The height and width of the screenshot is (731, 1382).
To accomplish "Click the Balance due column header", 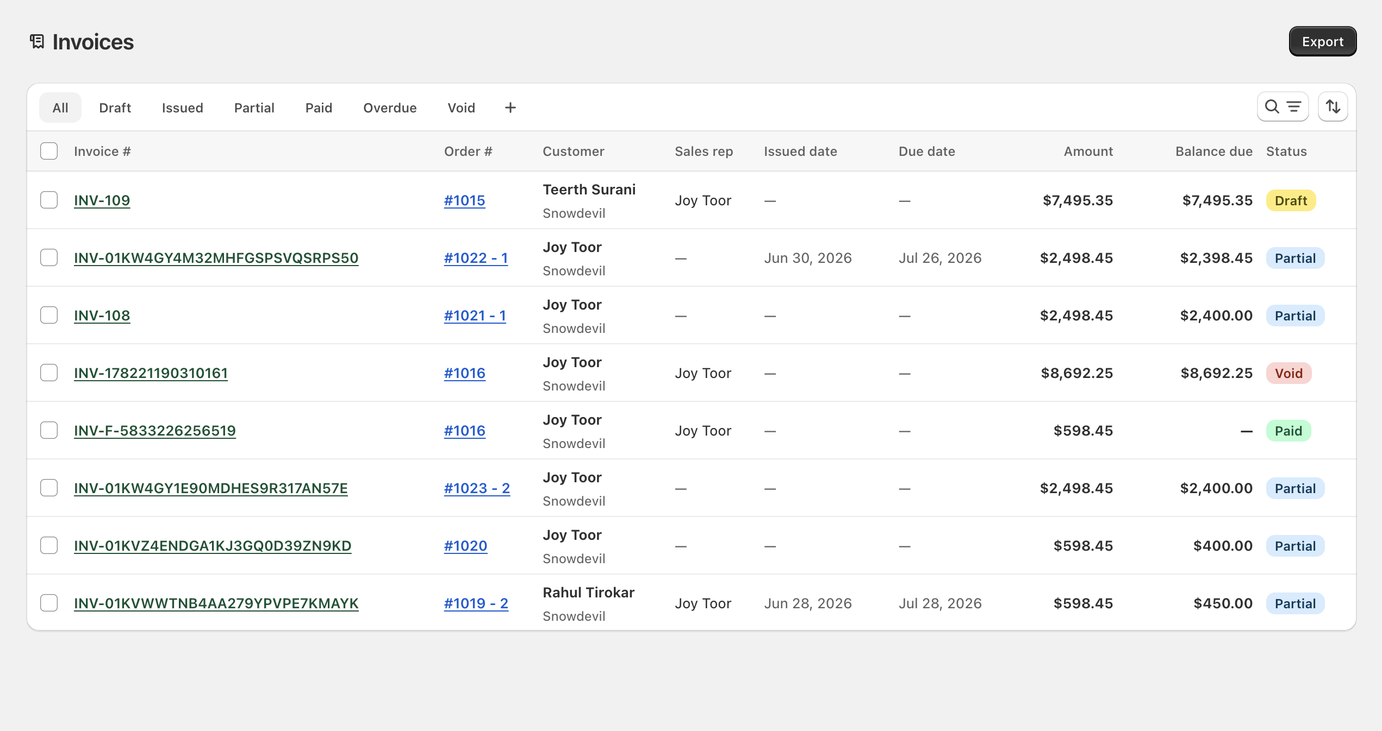I will pos(1214,152).
